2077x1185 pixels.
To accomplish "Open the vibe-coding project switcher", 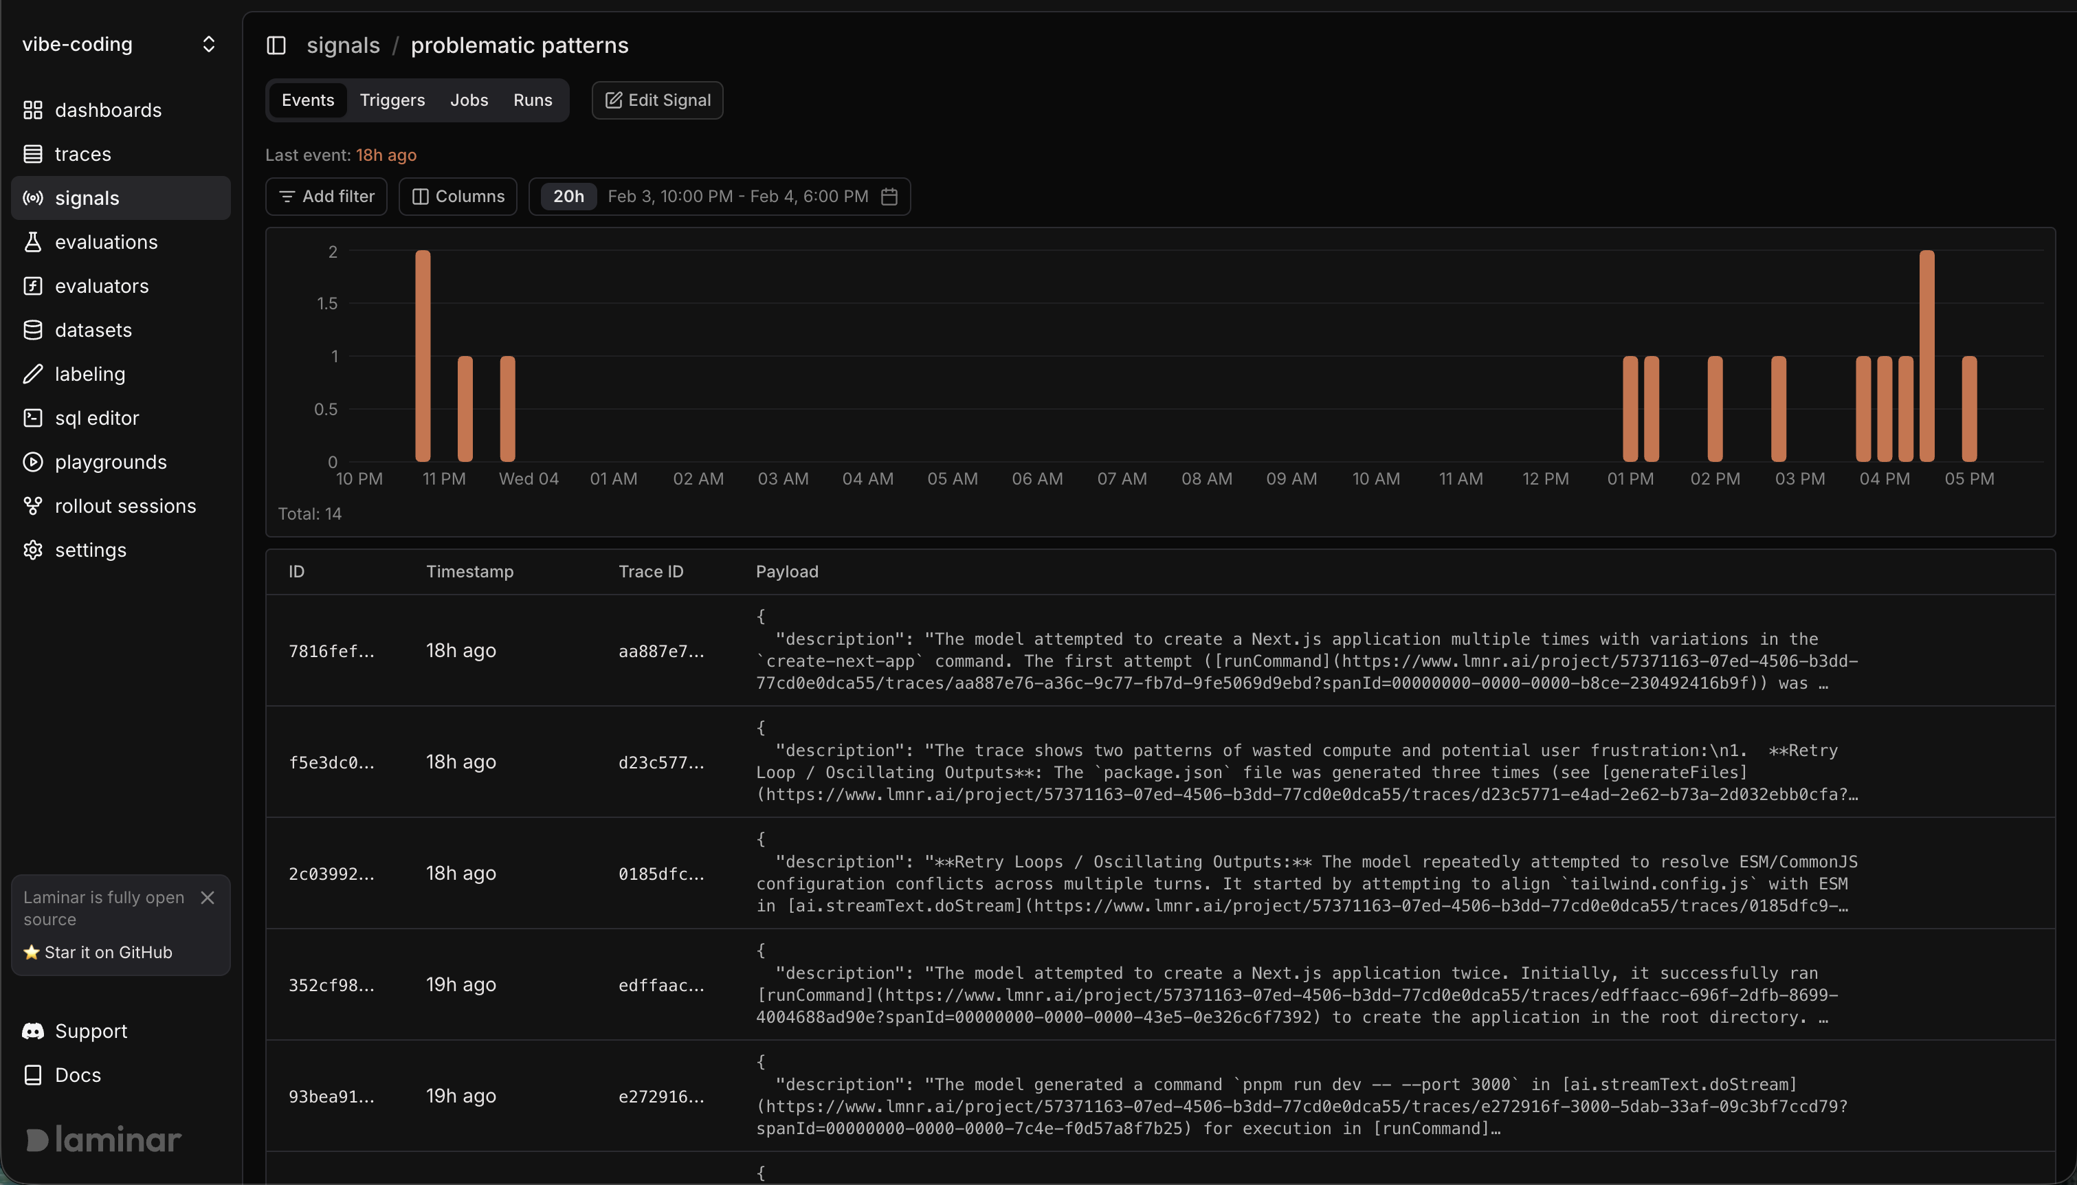I will click(x=120, y=44).
